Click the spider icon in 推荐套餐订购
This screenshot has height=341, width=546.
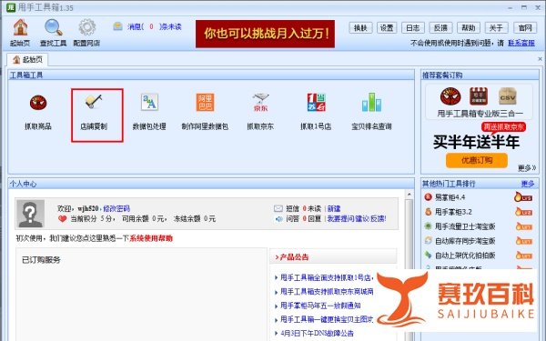450,96
